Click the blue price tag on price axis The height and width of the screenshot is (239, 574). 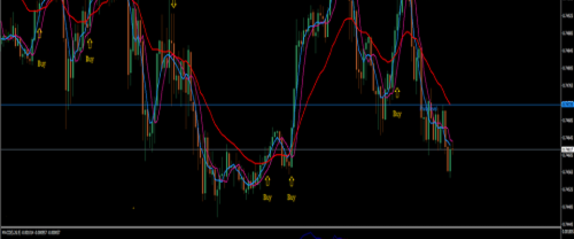(x=567, y=104)
